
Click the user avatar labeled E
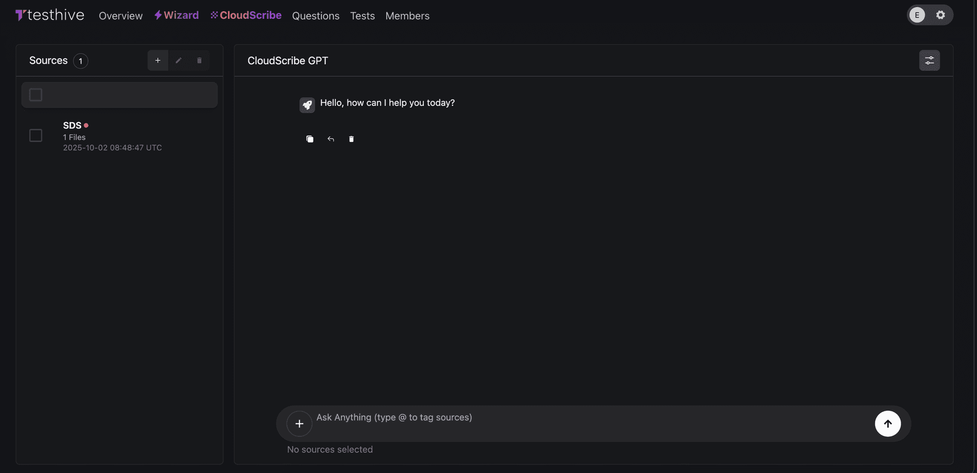(x=917, y=15)
